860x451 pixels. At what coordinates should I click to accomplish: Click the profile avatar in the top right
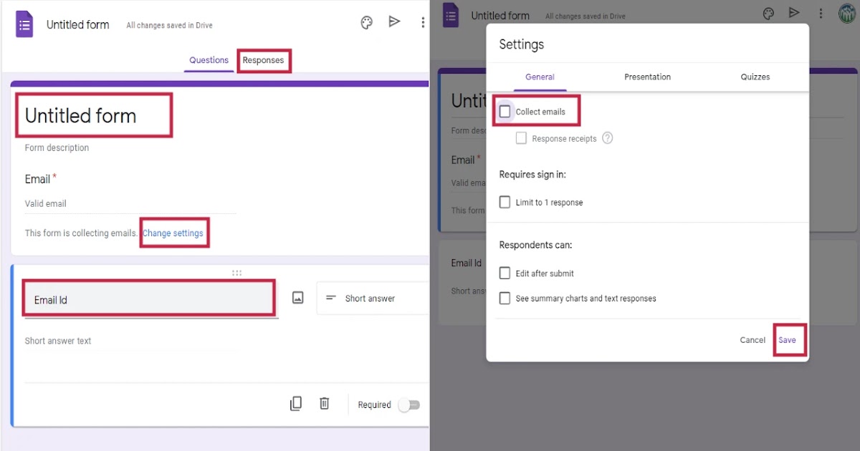[848, 14]
